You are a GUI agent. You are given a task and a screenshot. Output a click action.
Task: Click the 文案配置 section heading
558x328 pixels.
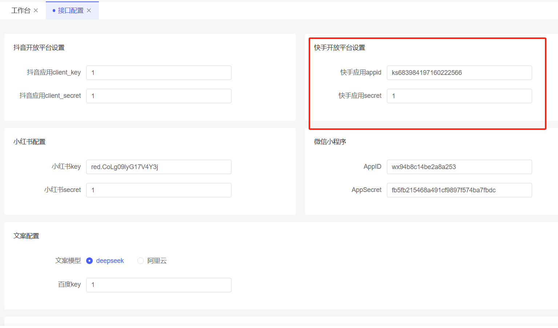click(26, 236)
